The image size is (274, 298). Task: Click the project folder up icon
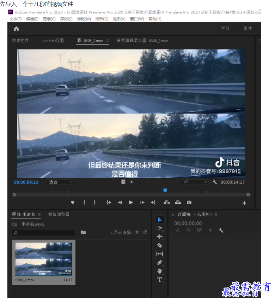(14, 224)
